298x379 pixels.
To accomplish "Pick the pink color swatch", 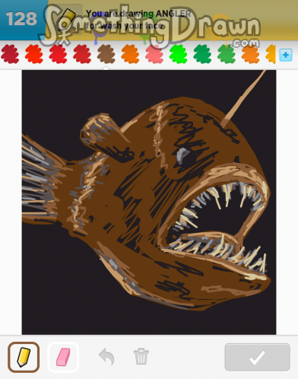I will point(154,54).
